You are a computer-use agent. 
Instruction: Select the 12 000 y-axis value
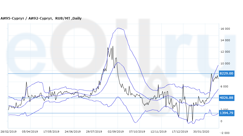(x=225, y=52)
